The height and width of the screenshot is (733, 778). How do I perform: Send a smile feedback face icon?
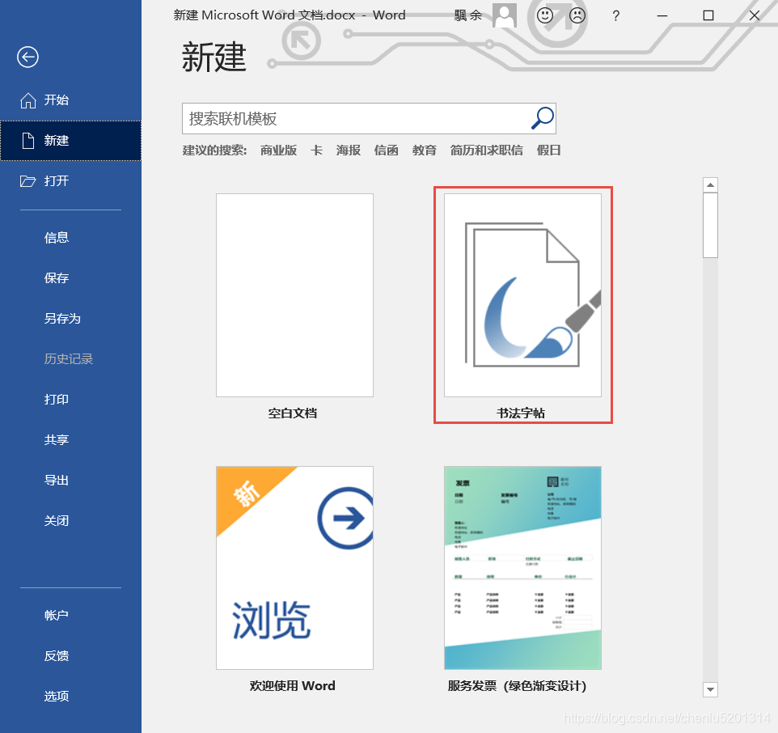pos(545,15)
